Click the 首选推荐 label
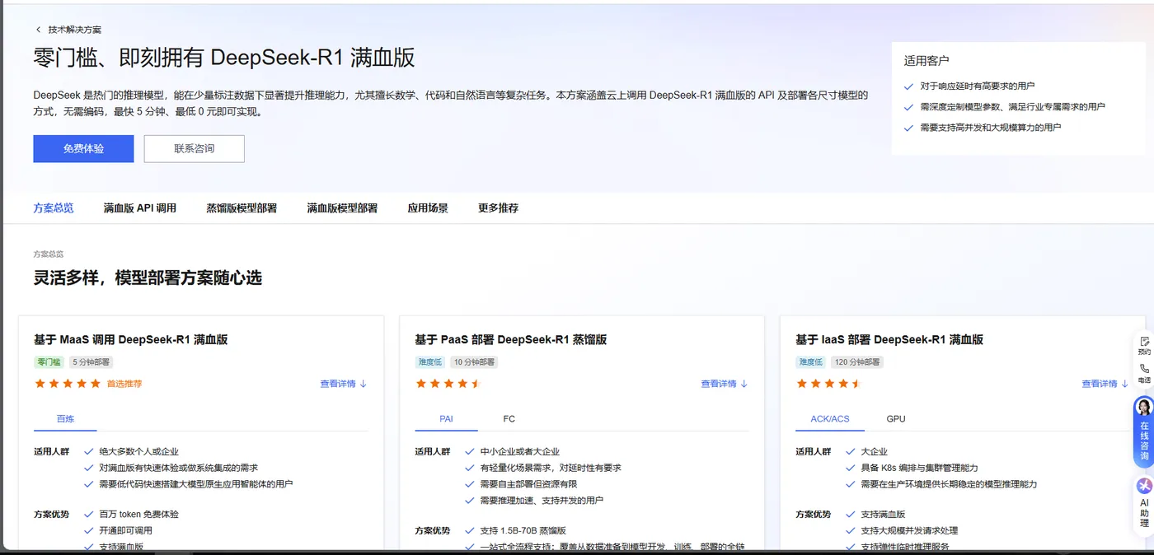 pos(124,384)
